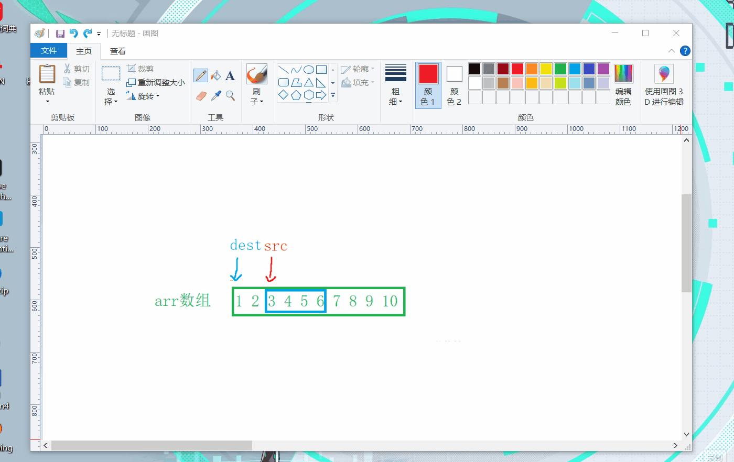734x462 pixels.
Task: Select the Pencil tool
Action: pyautogui.click(x=201, y=75)
